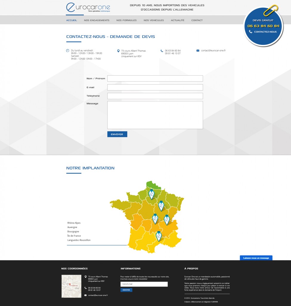Open the Accueil menu item
The height and width of the screenshot is (306, 291).
72,20
